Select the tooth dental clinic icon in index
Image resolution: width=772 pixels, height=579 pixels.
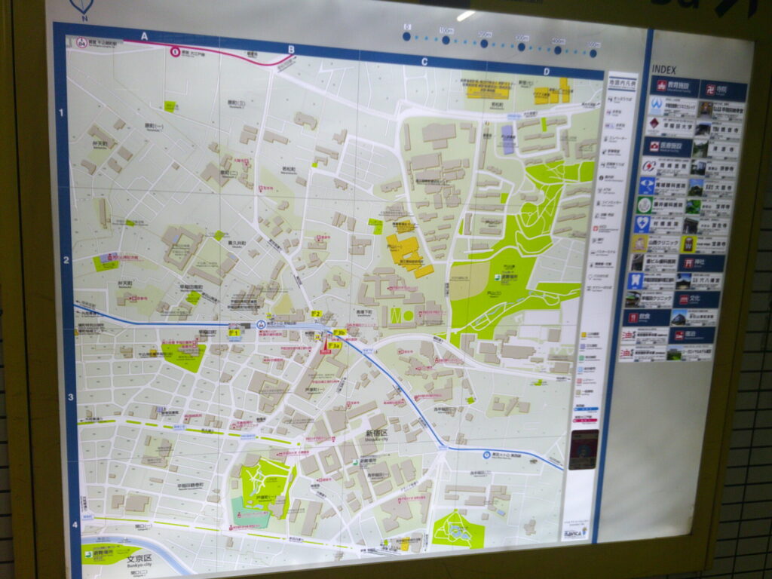[636, 280]
